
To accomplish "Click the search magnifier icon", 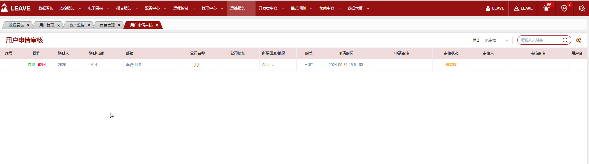I will (x=565, y=40).
